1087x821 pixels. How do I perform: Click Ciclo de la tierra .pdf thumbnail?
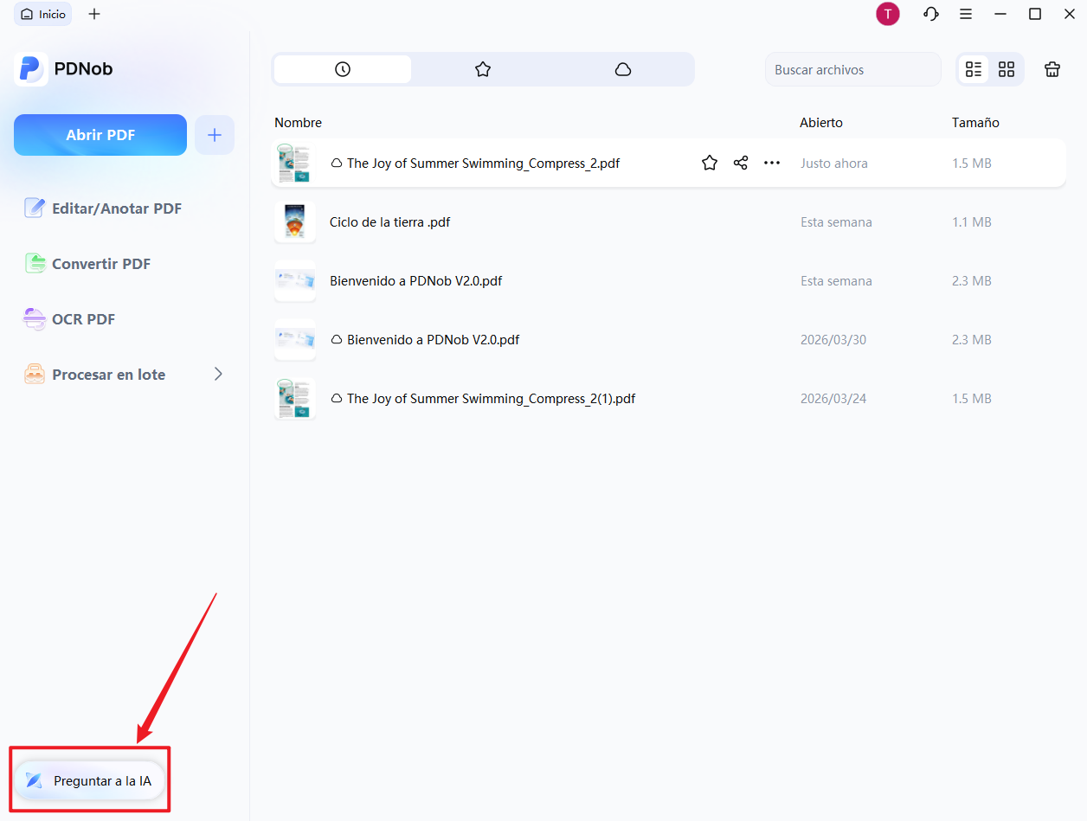pyautogui.click(x=294, y=222)
